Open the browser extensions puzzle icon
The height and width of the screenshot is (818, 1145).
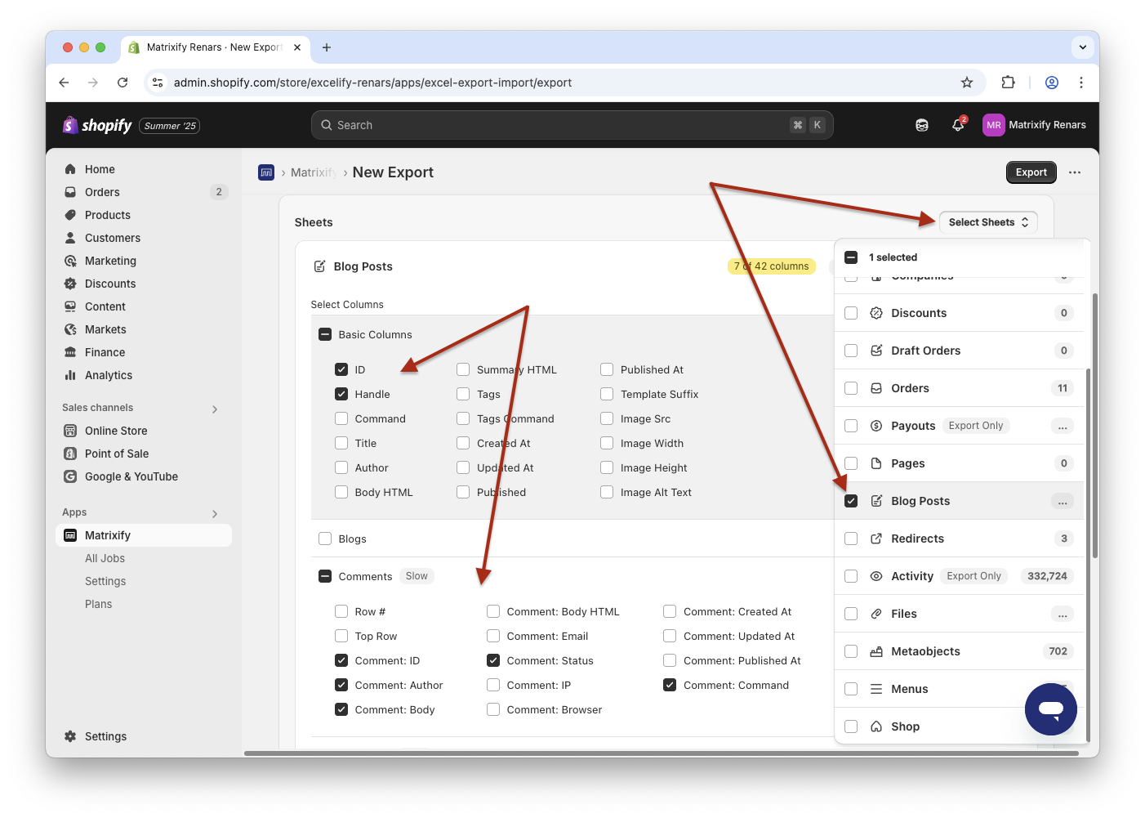(x=1008, y=83)
